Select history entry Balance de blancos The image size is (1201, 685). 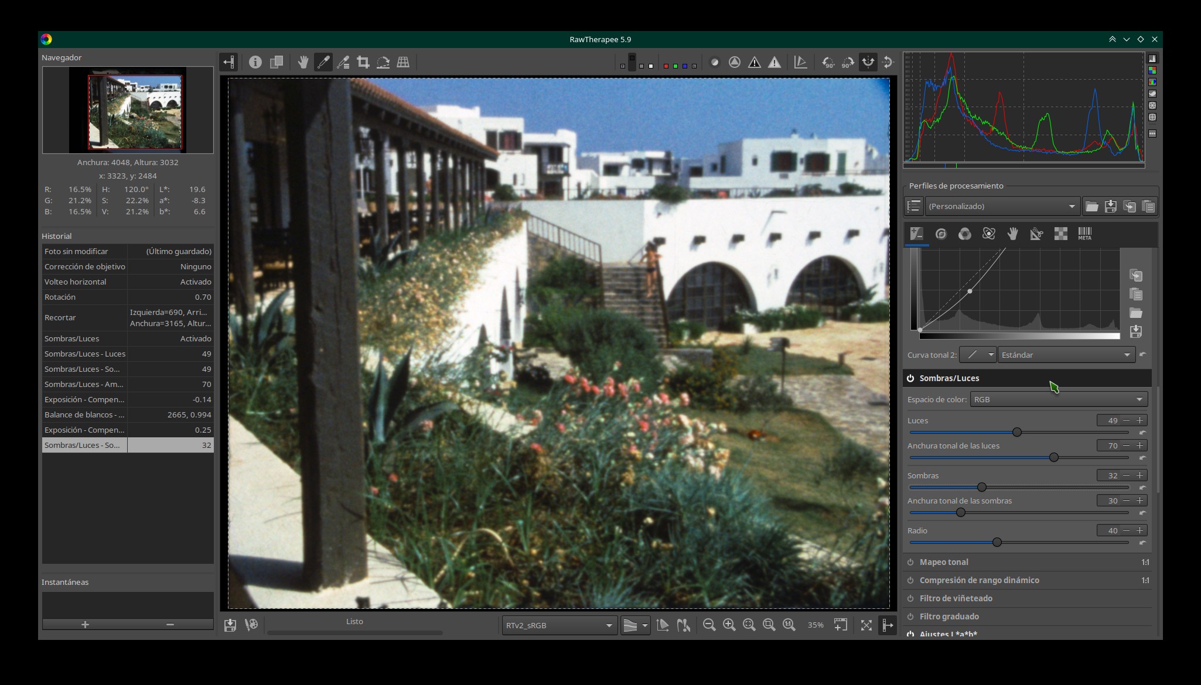tap(128, 415)
